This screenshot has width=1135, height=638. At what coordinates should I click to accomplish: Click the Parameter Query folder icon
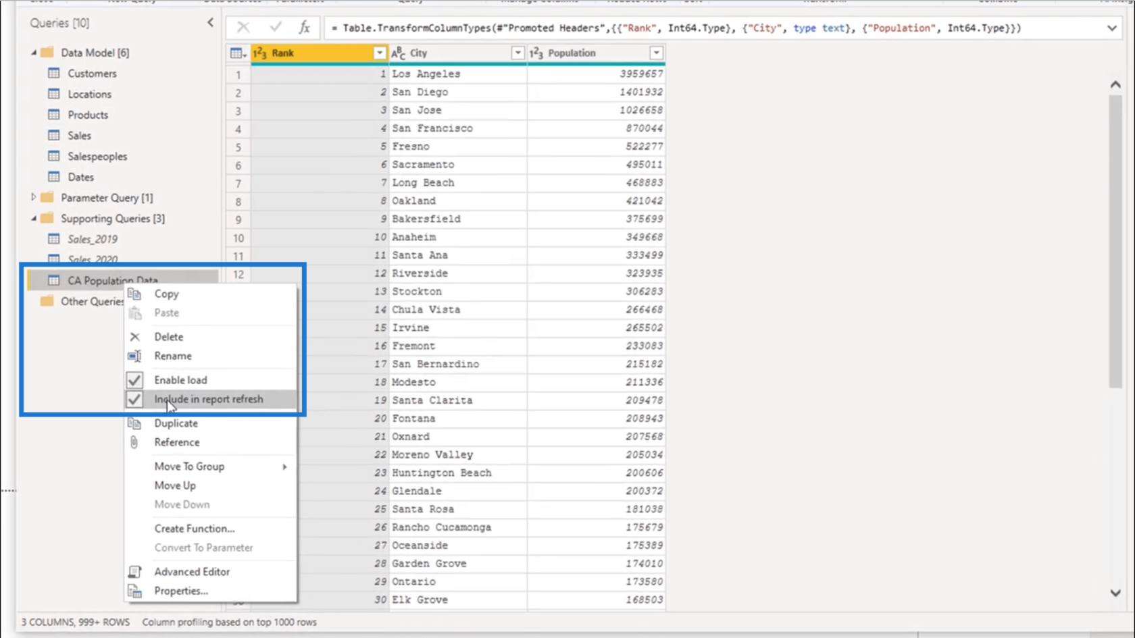[x=47, y=197]
